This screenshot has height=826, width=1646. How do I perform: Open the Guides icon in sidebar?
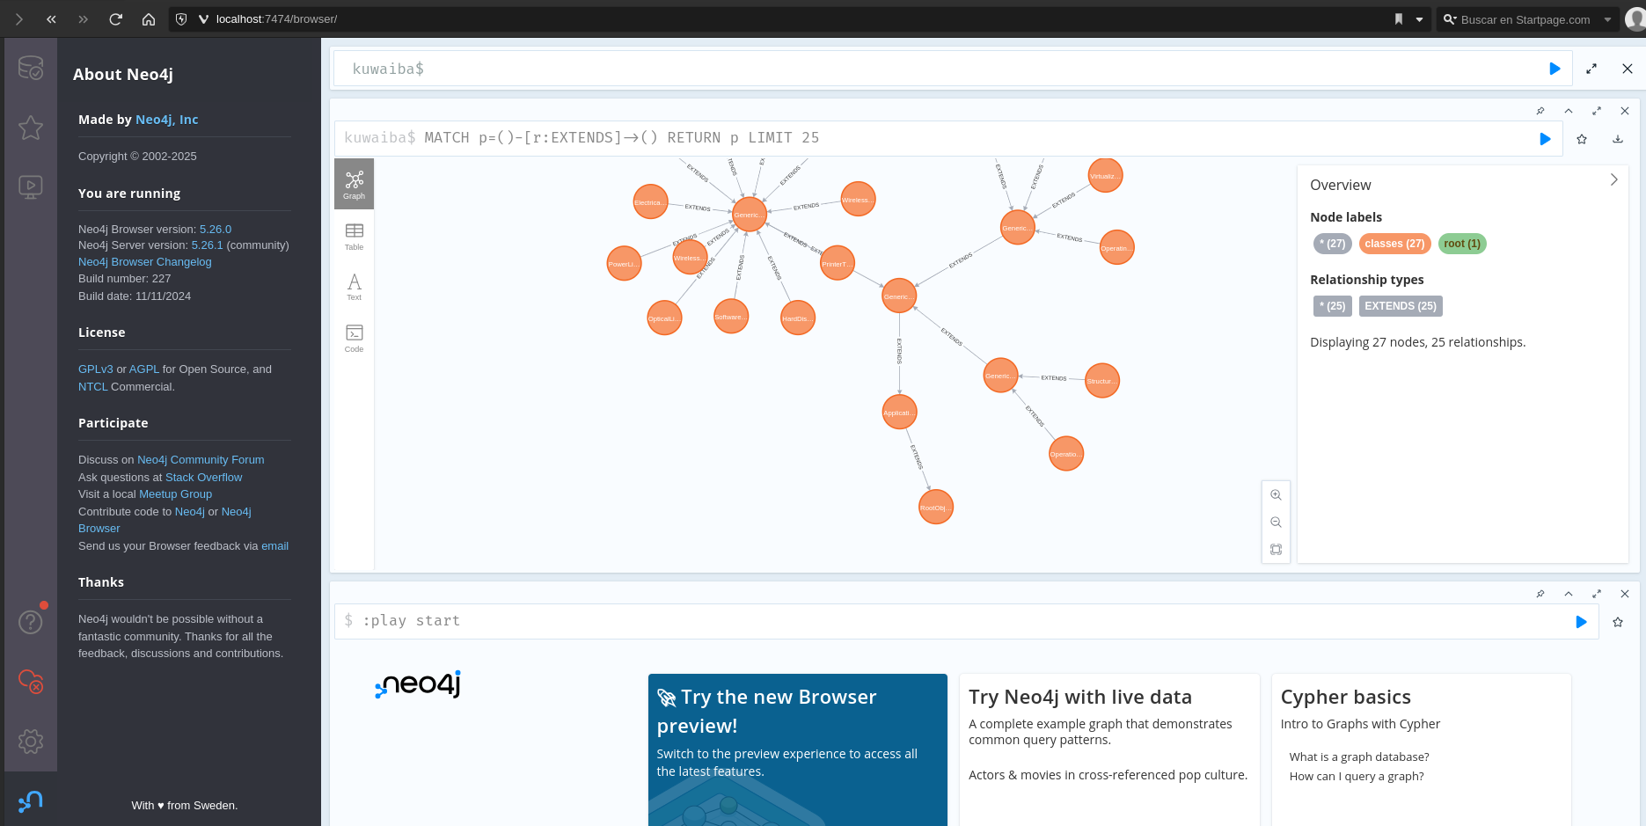(x=31, y=186)
